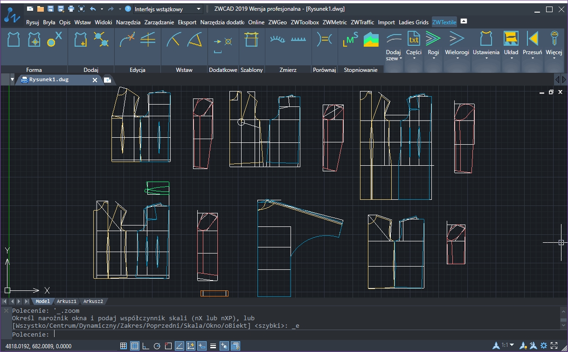
Task: Close the Rysunek1.dwg document tab
Action: (x=95, y=80)
